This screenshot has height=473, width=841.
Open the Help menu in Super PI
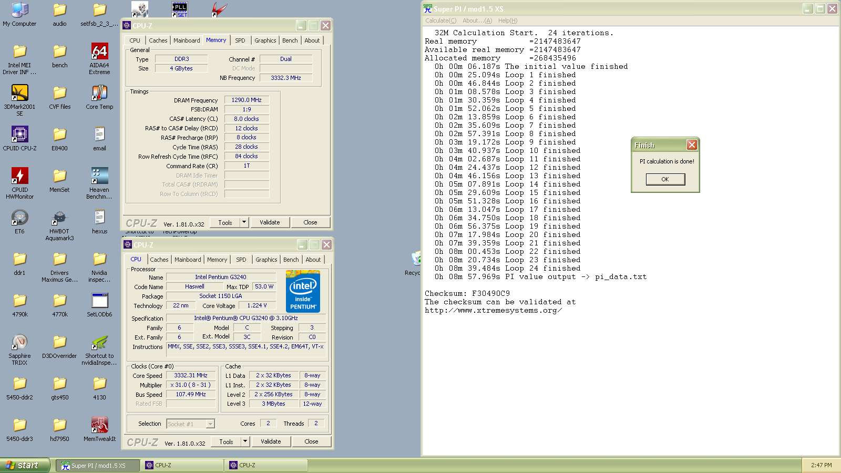[508, 20]
